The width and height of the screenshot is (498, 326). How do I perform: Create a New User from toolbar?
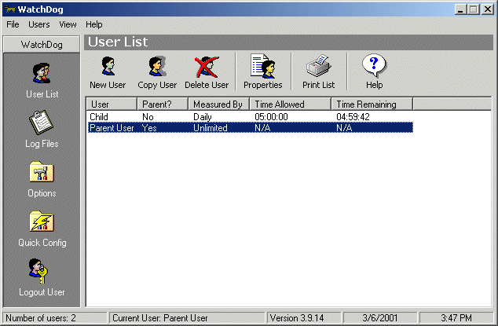tap(108, 66)
